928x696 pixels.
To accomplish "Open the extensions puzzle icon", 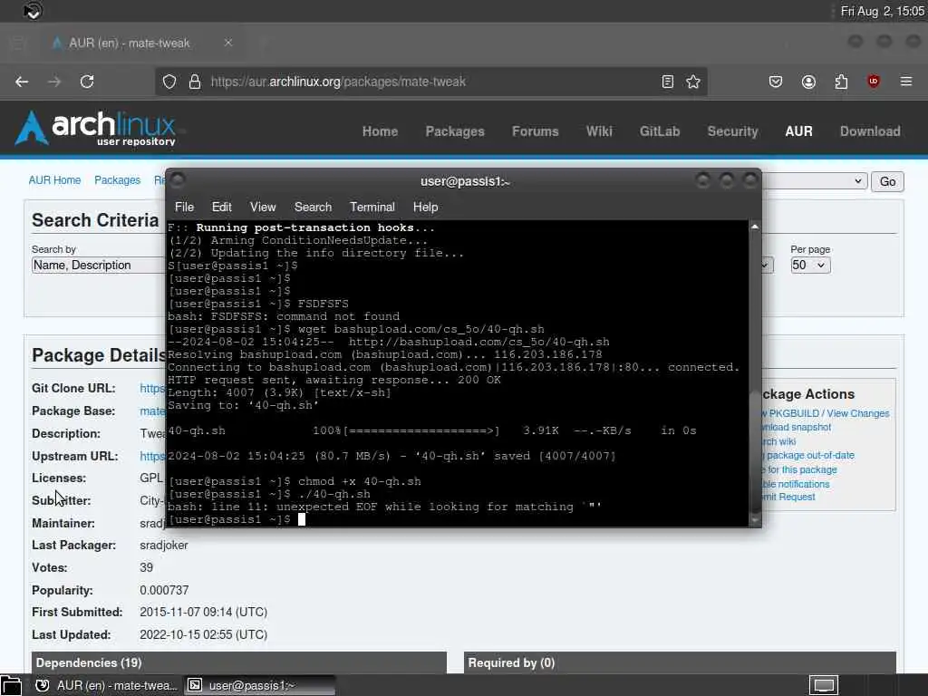I will [841, 82].
